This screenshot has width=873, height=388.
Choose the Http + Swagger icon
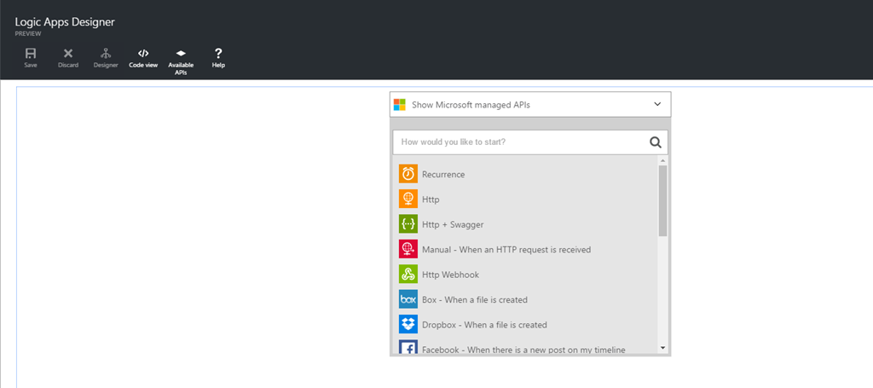[408, 224]
